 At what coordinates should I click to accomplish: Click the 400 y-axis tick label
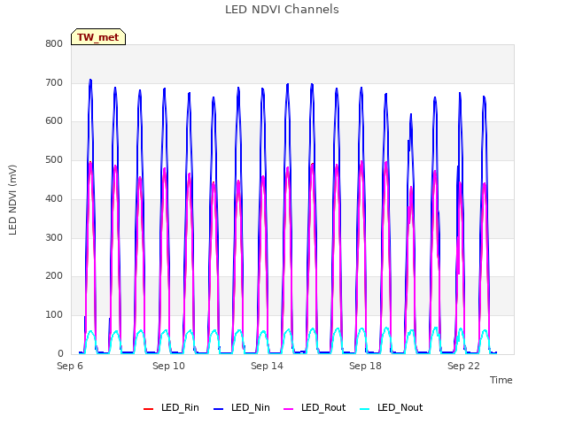pos(54,198)
